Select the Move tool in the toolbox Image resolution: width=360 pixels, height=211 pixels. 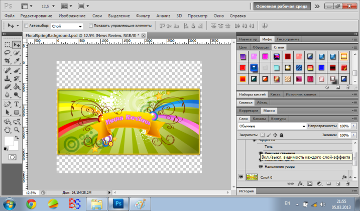point(17,44)
